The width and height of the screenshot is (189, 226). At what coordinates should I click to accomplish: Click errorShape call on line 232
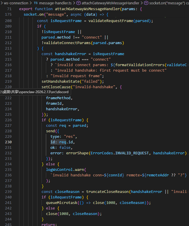click(77, 153)
